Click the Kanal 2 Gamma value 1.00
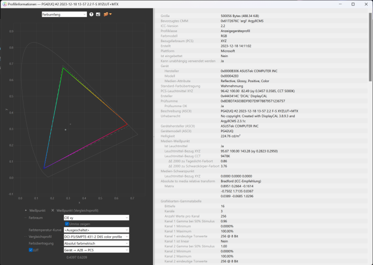 point(224,246)
